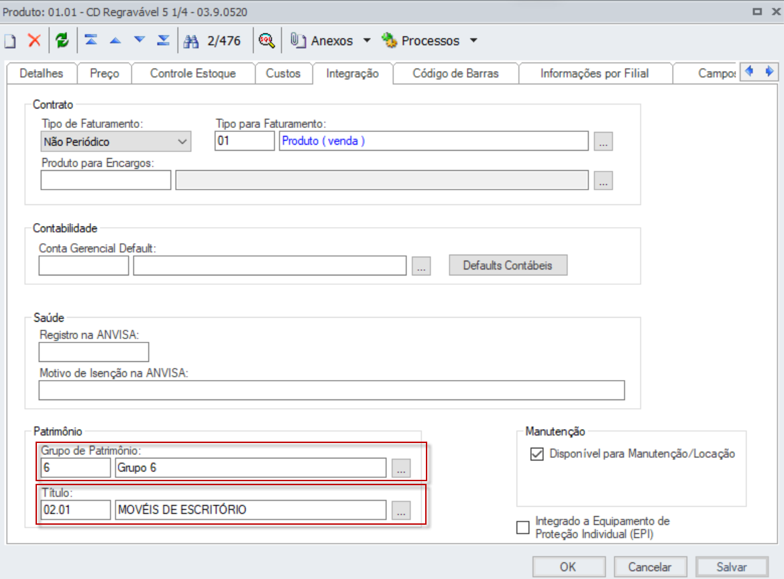Browse Produto para Encargos lookup button
Screen dimensions: 784x579
click(x=604, y=180)
